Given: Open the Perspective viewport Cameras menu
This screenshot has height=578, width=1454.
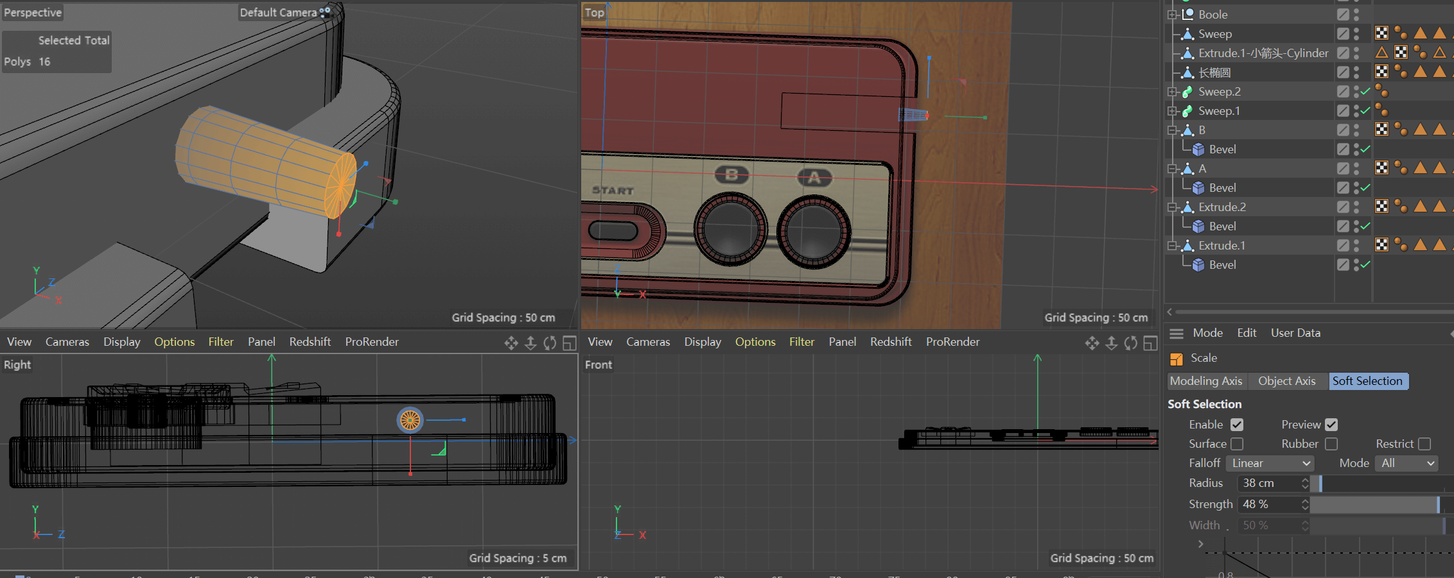Looking at the screenshot, I should [x=67, y=342].
